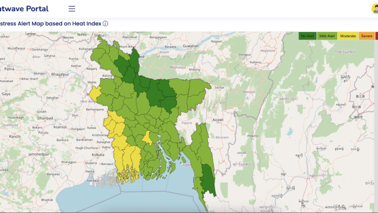The width and height of the screenshot is (378, 213).
Task: Click the Haldia city label
Action: (x=90, y=172)
